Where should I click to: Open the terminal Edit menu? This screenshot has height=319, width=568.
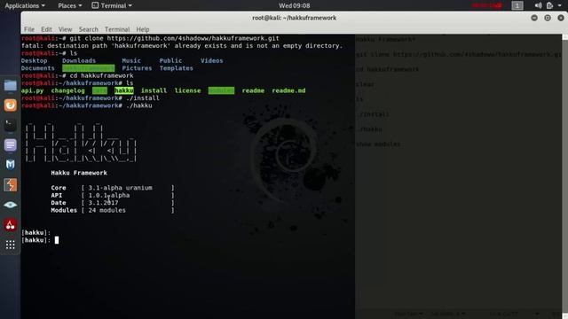(46, 29)
